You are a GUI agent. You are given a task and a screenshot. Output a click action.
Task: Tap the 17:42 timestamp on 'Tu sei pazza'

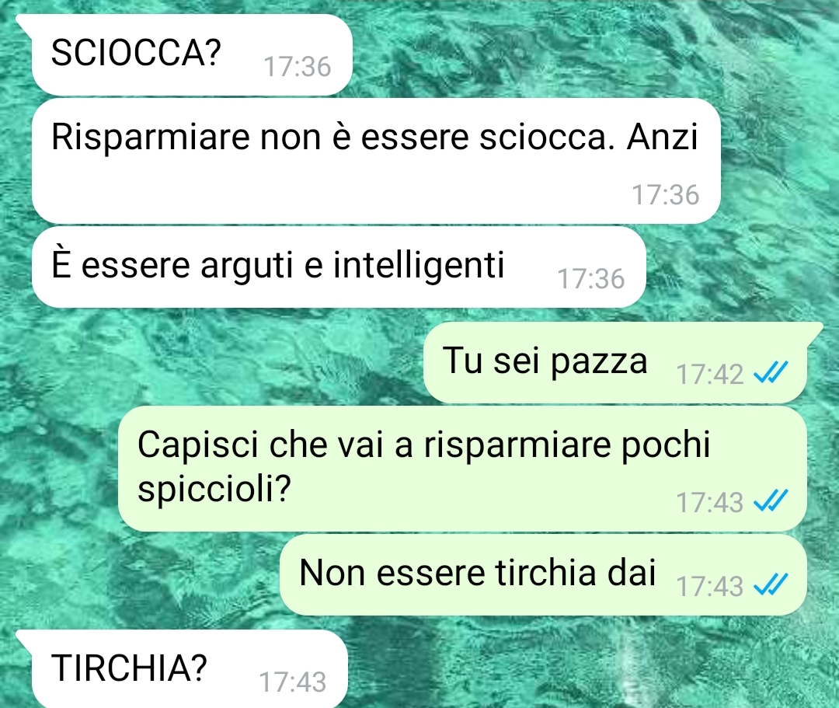[x=710, y=374]
